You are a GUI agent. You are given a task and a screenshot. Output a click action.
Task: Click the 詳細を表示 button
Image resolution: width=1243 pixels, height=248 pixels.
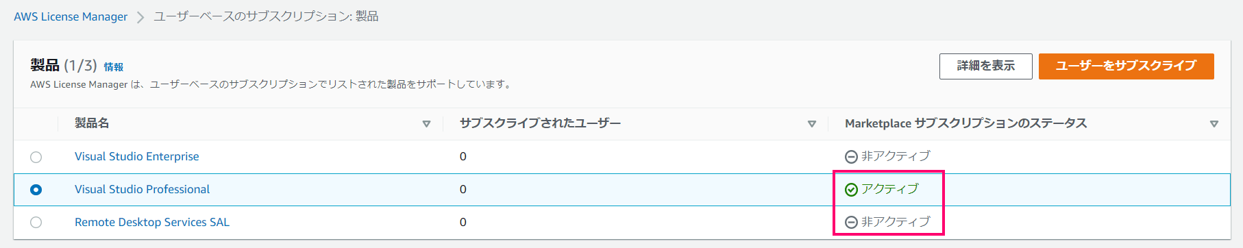(986, 66)
